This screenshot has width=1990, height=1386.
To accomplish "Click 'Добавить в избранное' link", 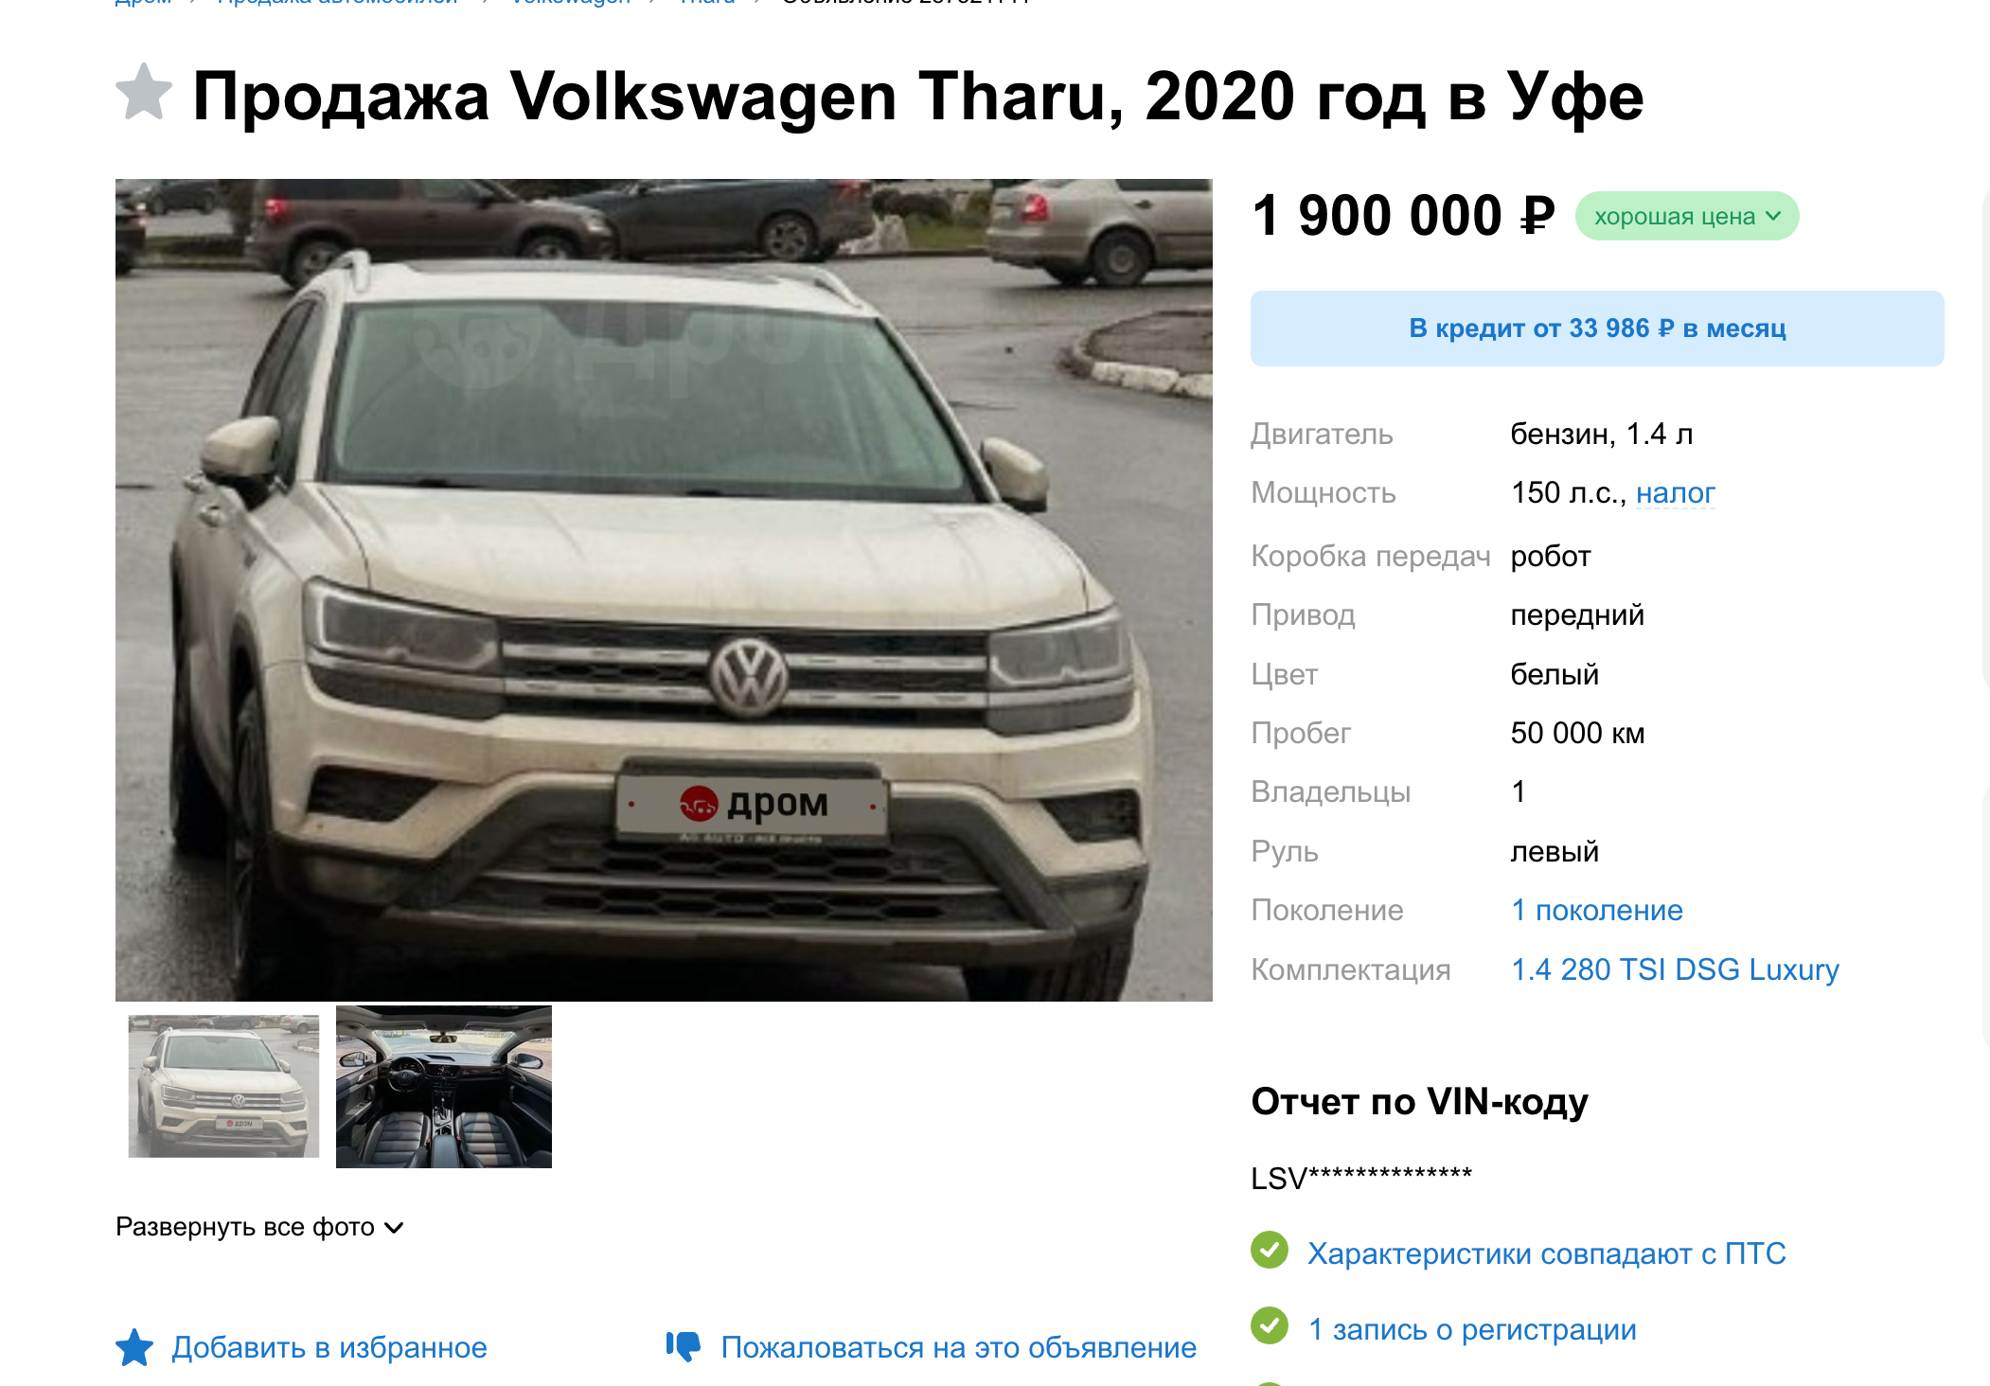I will 329,1347.
